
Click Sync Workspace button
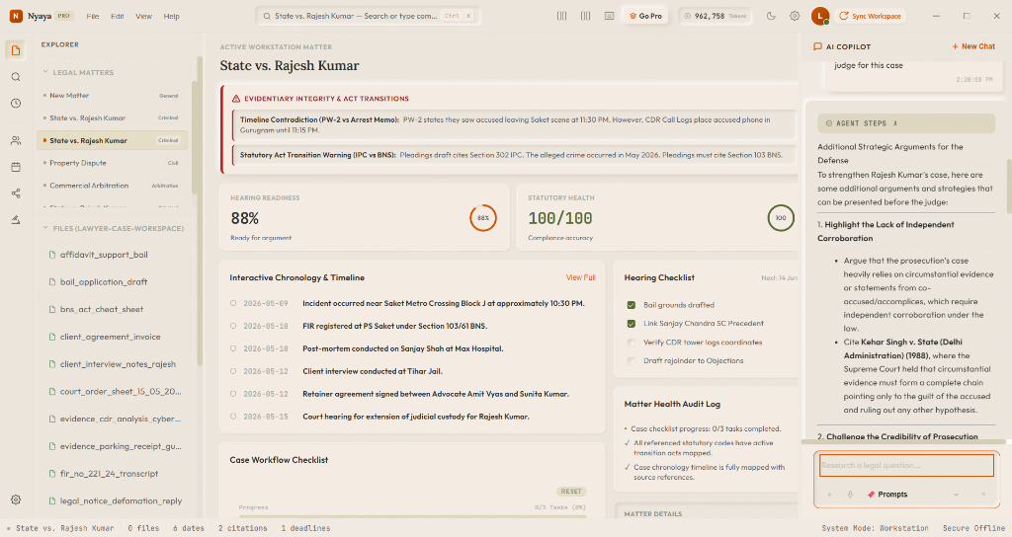tap(870, 16)
